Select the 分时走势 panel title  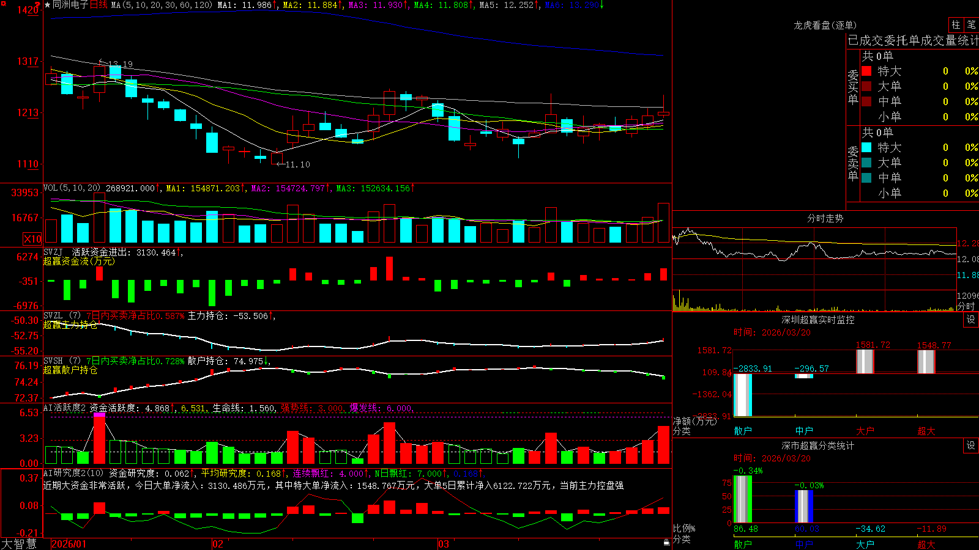click(x=825, y=218)
